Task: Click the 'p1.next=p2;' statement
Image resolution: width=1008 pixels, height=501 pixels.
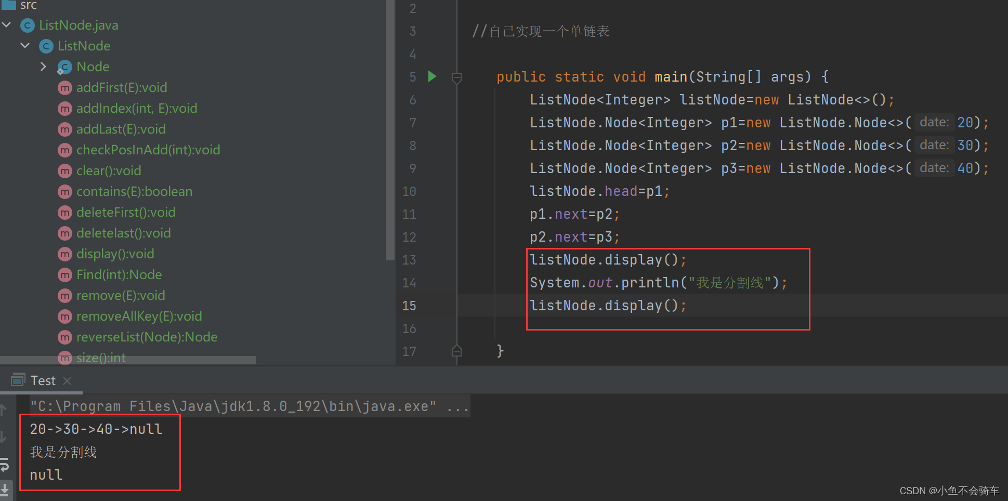Action: 575,214
